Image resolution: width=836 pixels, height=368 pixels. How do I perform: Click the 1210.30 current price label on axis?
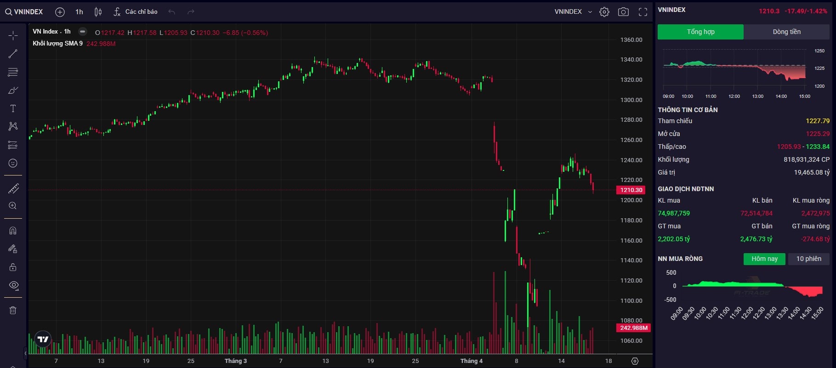(631, 190)
